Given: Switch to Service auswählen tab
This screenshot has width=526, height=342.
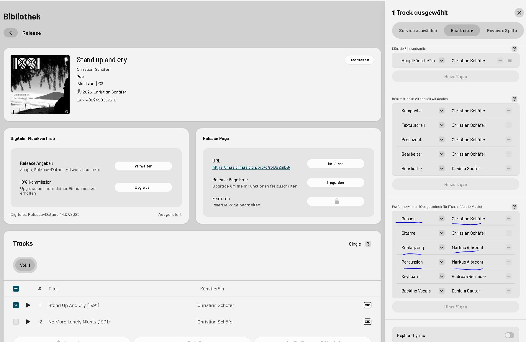Looking at the screenshot, I should pos(418,31).
